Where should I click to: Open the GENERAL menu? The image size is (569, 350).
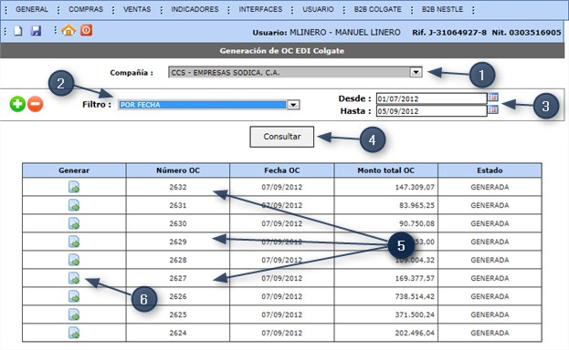(x=32, y=9)
